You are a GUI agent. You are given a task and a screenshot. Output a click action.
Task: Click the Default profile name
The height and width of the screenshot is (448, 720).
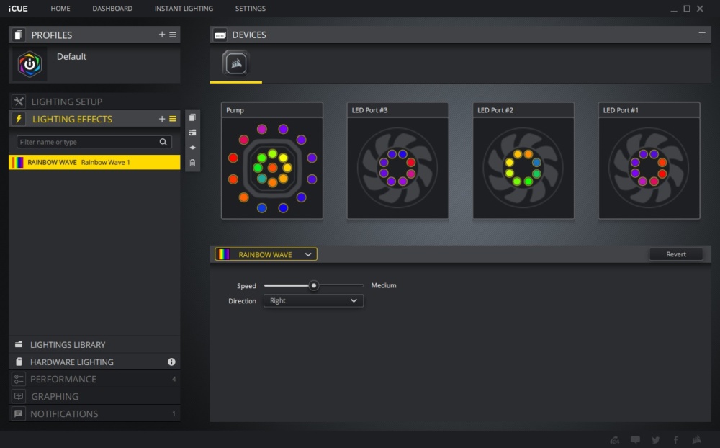tap(71, 56)
